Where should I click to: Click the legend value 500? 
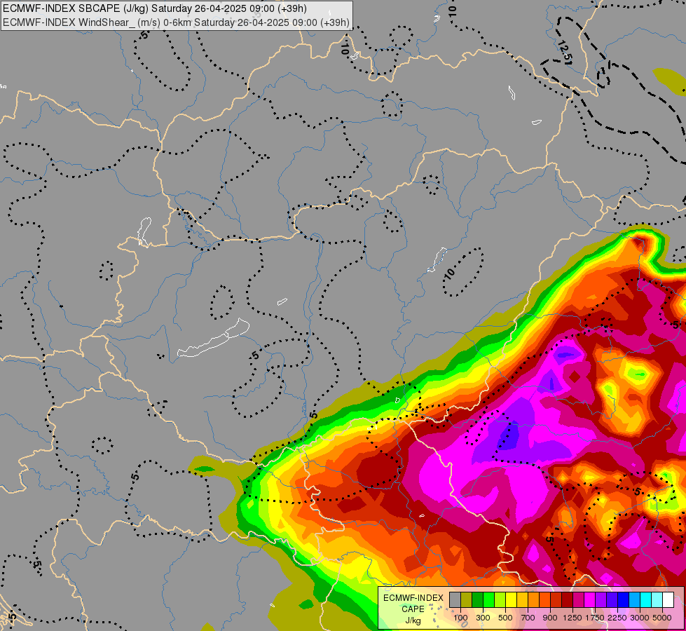505,618
